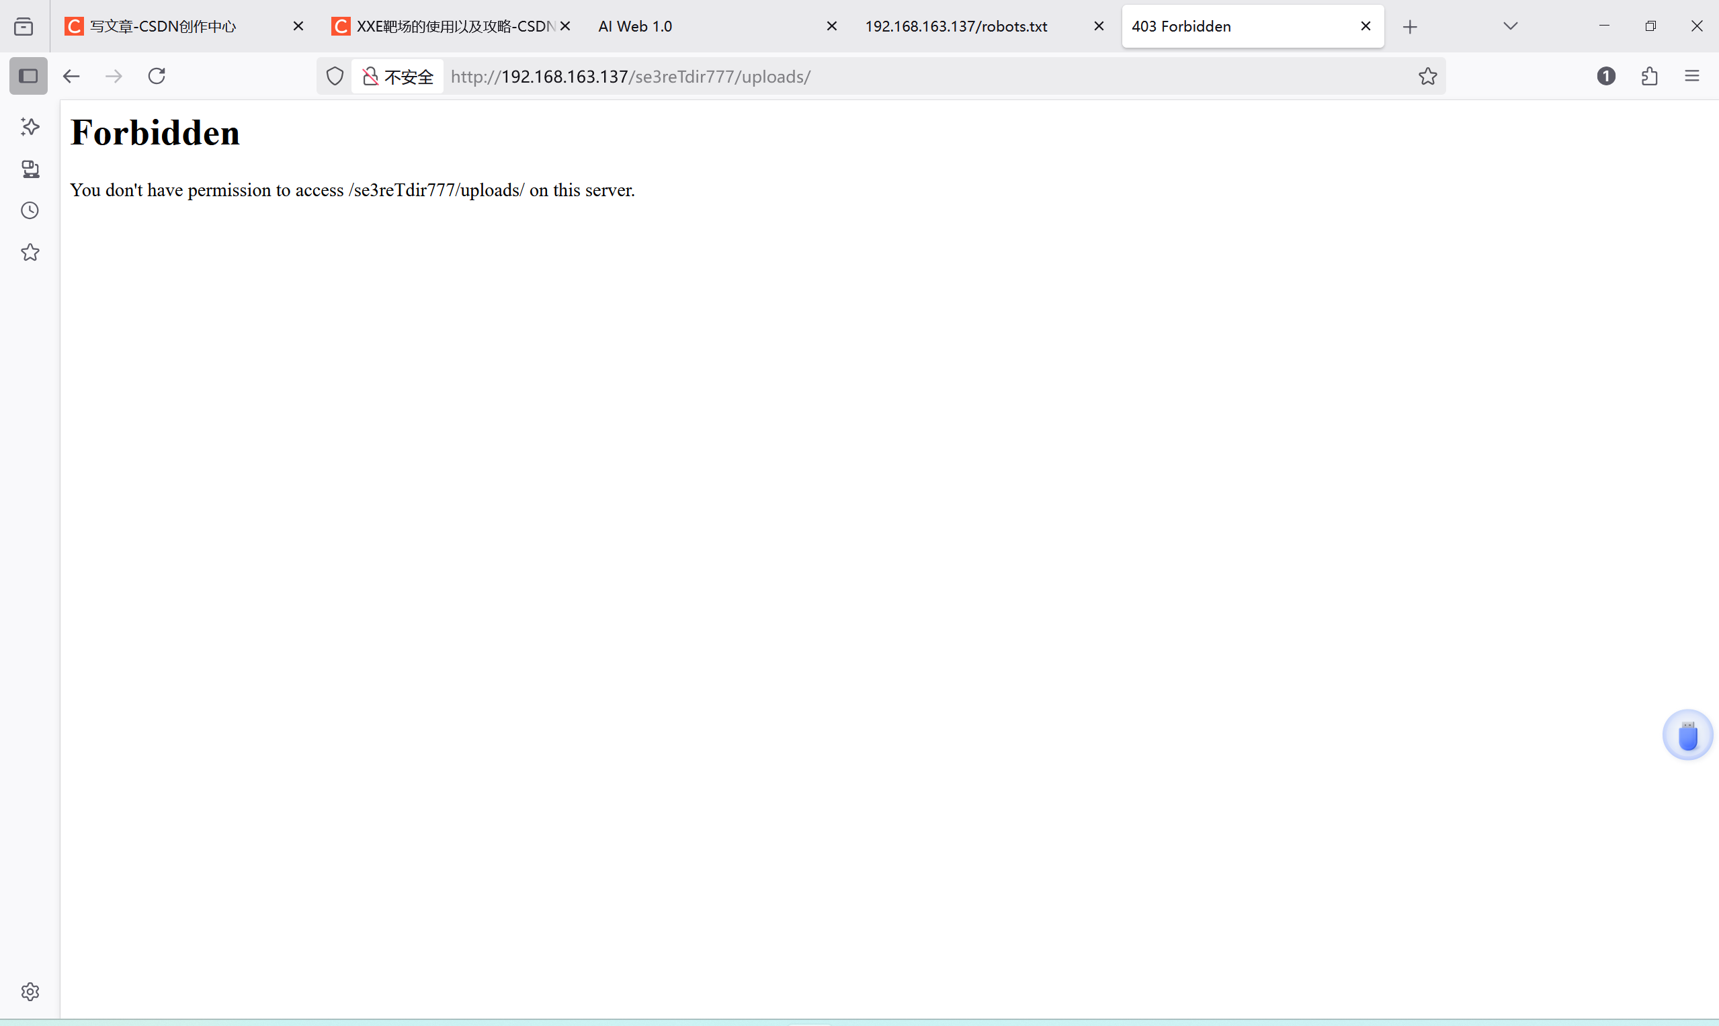Open the AI chatbot sidebar tool
This screenshot has height=1026, width=1719.
(29, 127)
